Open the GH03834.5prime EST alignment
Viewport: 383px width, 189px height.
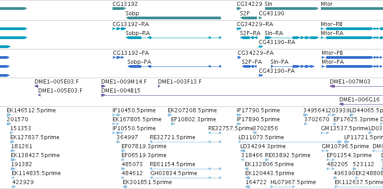coord(185,178)
